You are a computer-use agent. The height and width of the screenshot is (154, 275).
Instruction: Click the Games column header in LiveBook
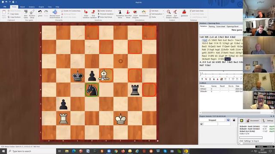(214, 86)
